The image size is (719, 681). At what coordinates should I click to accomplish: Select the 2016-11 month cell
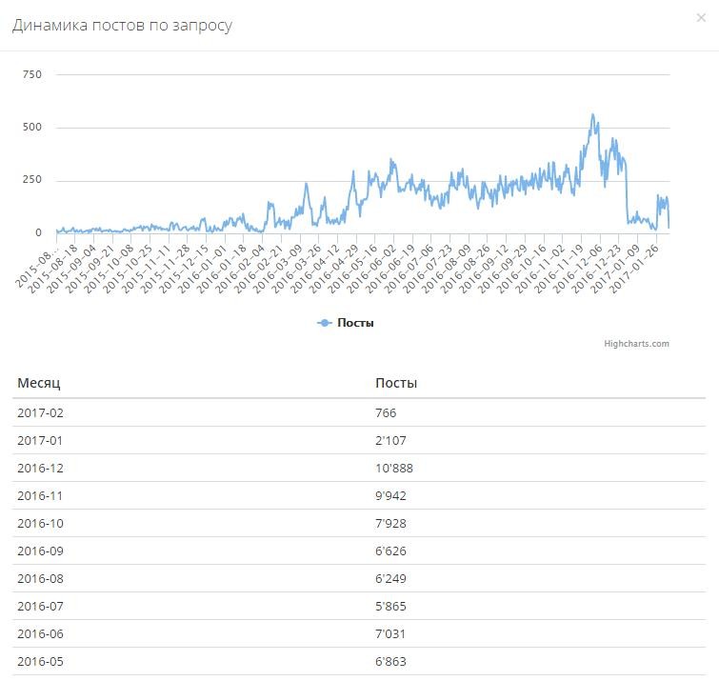pos(40,495)
